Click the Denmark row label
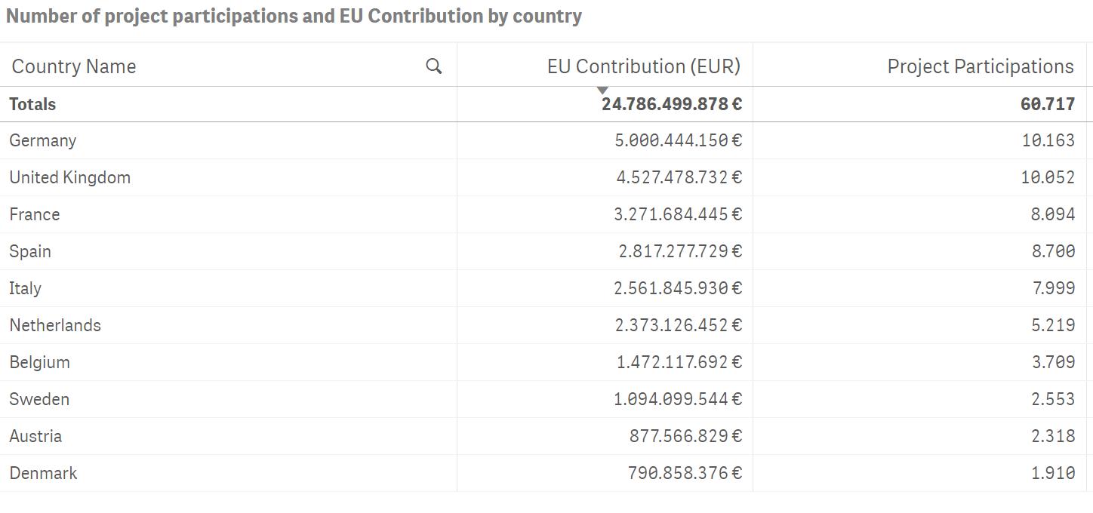This screenshot has height=513, width=1093. click(43, 473)
